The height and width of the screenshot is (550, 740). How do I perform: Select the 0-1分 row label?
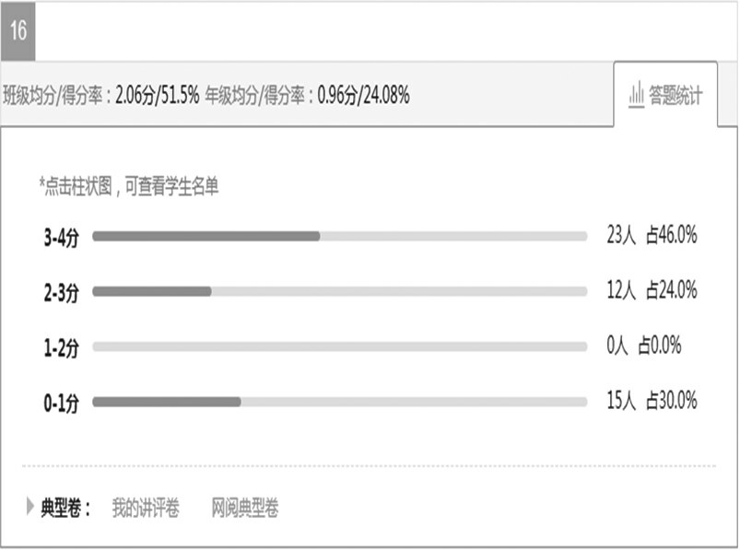(x=62, y=403)
